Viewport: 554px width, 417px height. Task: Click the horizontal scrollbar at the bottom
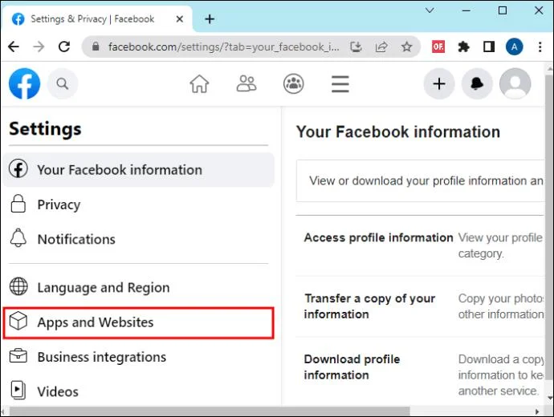pos(210,411)
